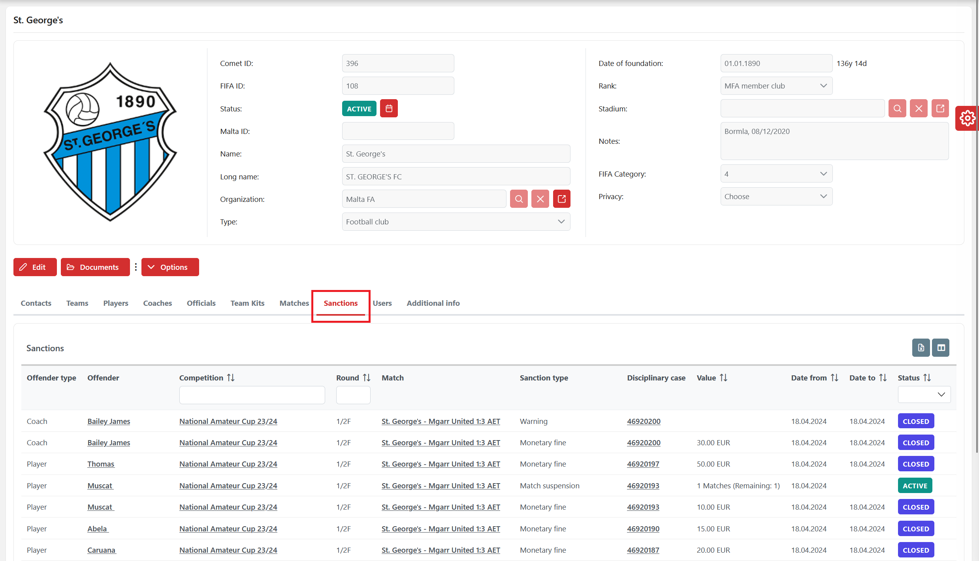
Task: Open stadium record external link icon
Action: click(940, 109)
